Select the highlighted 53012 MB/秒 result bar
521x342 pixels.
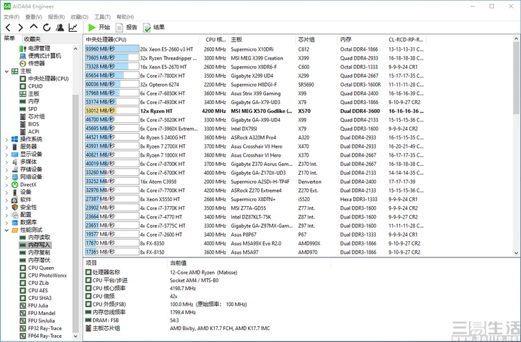pos(112,111)
